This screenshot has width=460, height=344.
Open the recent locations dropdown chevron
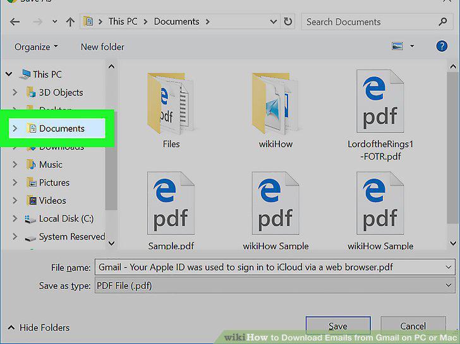coord(54,21)
